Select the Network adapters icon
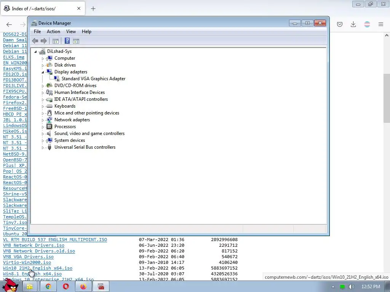This screenshot has height=292, width=390. pos(50,120)
